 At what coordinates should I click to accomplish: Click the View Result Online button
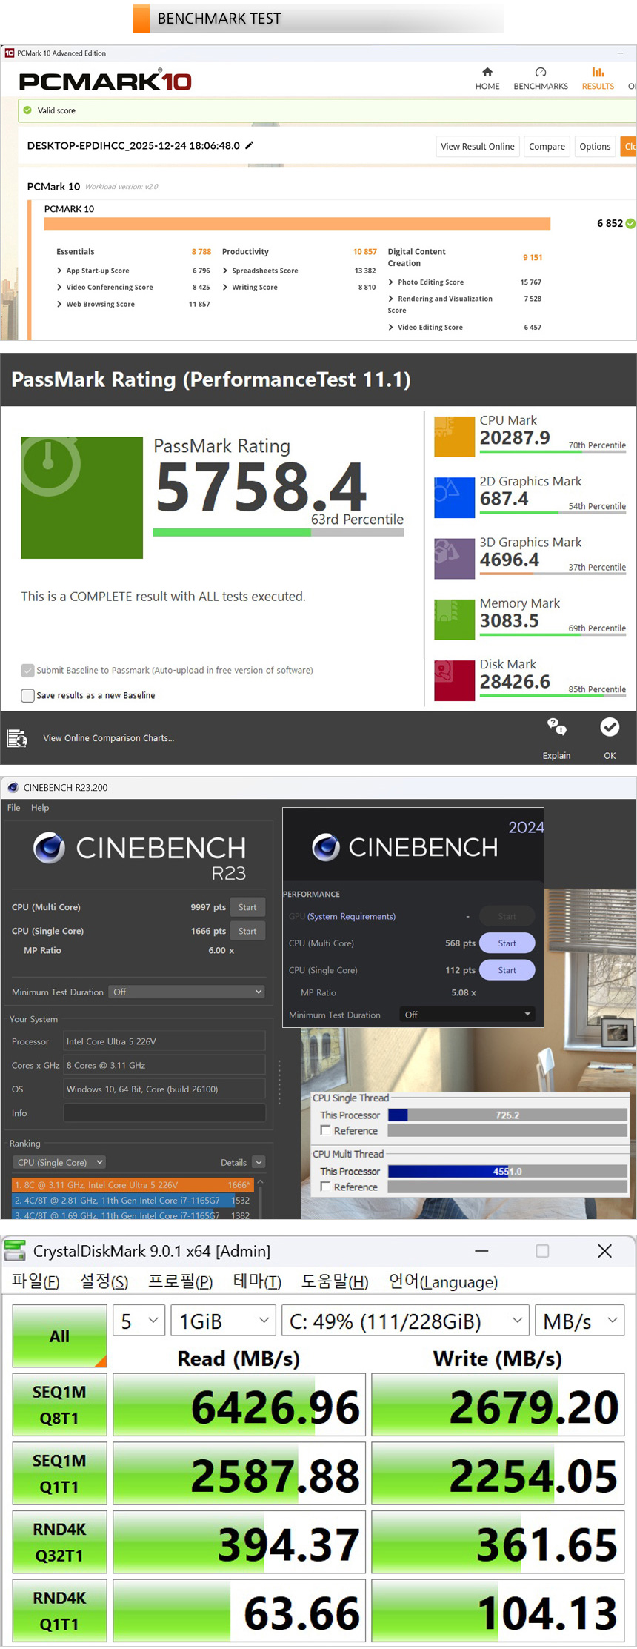[x=477, y=147]
